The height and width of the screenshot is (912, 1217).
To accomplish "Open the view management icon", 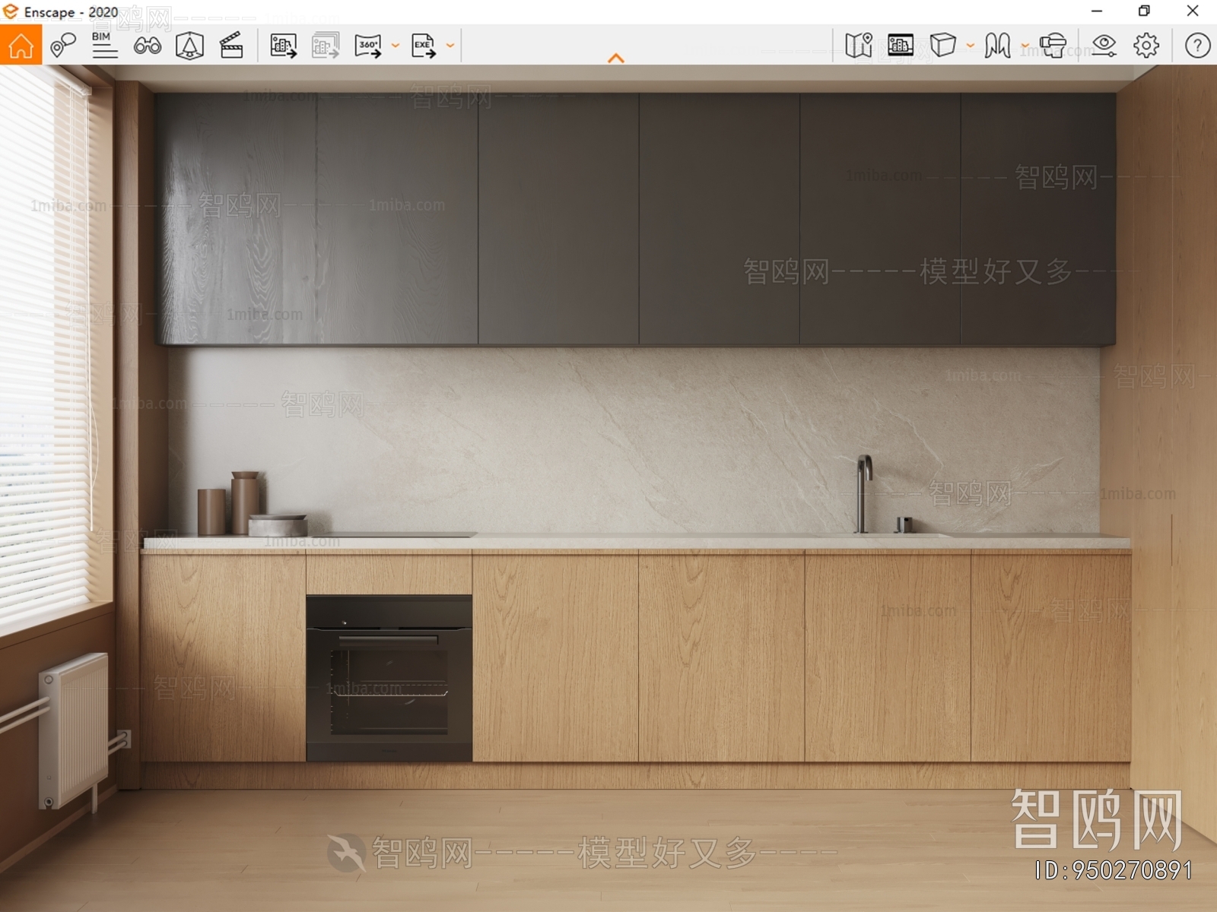I will (x=189, y=46).
